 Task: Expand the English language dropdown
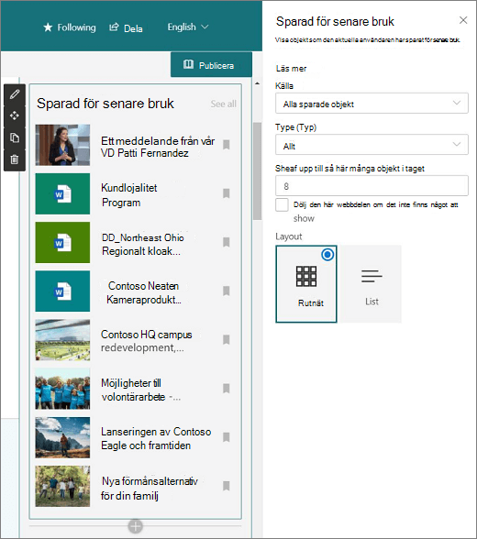click(188, 27)
